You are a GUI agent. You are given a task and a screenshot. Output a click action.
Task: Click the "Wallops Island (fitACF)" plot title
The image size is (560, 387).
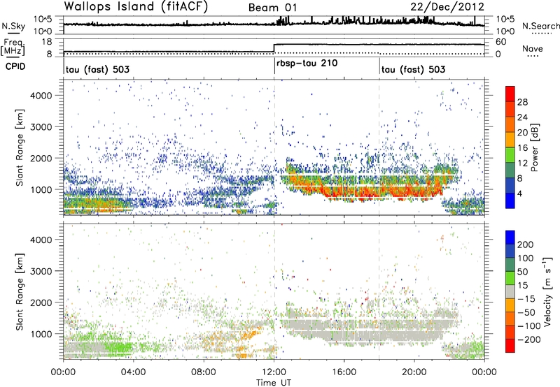pos(136,6)
